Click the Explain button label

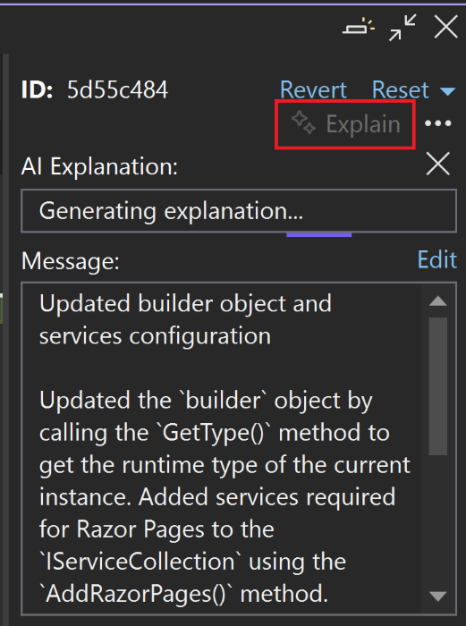tap(363, 123)
